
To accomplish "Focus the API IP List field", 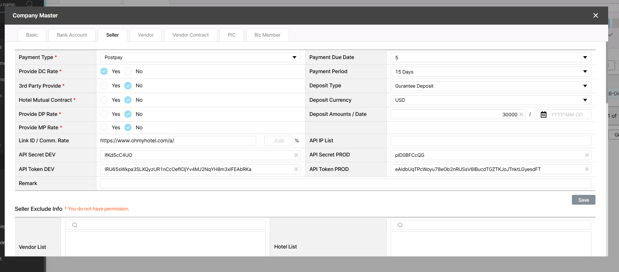I will pos(491,141).
